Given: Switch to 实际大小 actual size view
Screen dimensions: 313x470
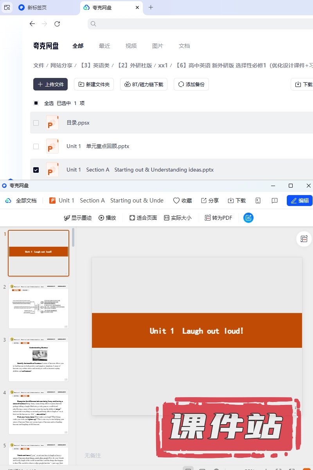Looking at the screenshot, I should [x=178, y=218].
